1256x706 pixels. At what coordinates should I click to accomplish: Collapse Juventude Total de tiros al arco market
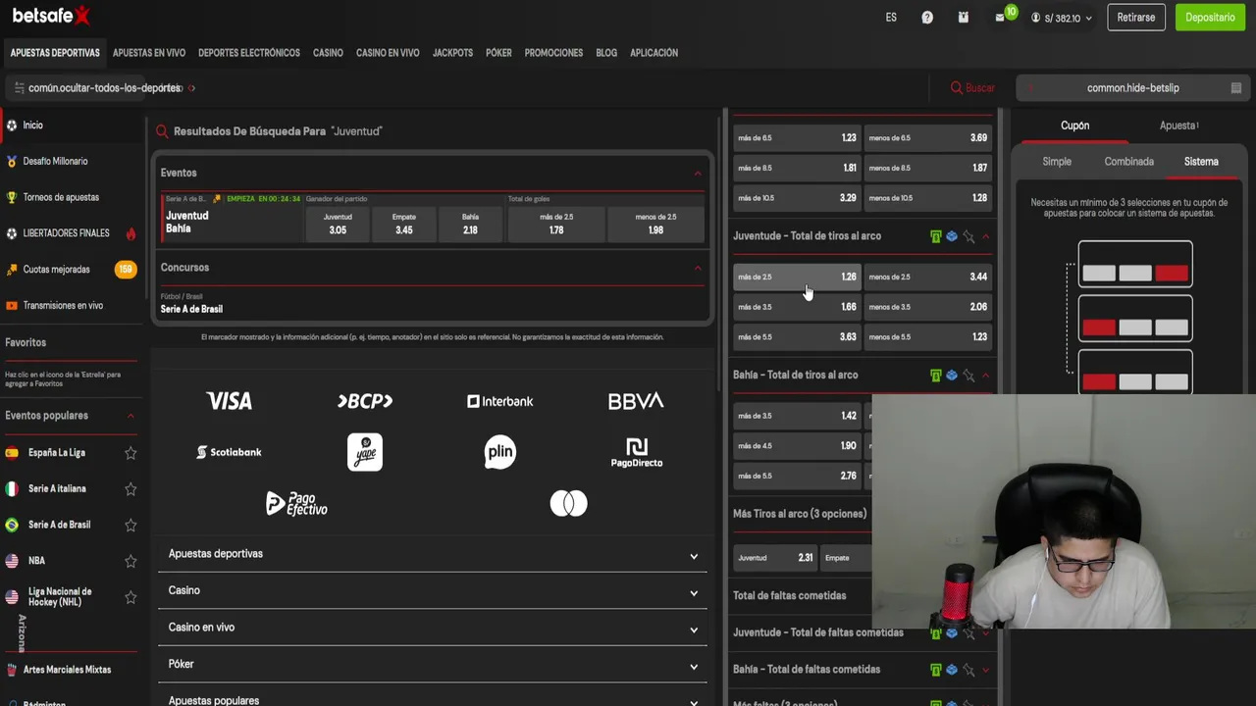click(985, 236)
